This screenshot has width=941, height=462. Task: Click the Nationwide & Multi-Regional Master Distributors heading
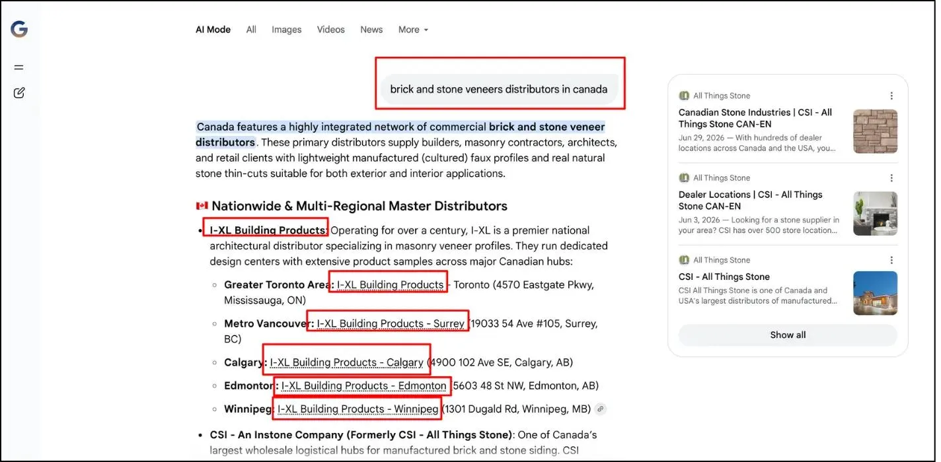(x=359, y=206)
